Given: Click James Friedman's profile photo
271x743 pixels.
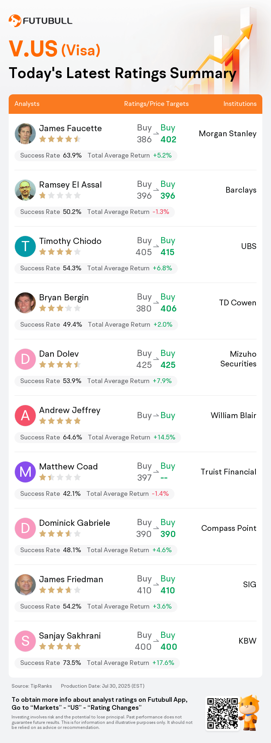Looking at the screenshot, I should 25,585.
